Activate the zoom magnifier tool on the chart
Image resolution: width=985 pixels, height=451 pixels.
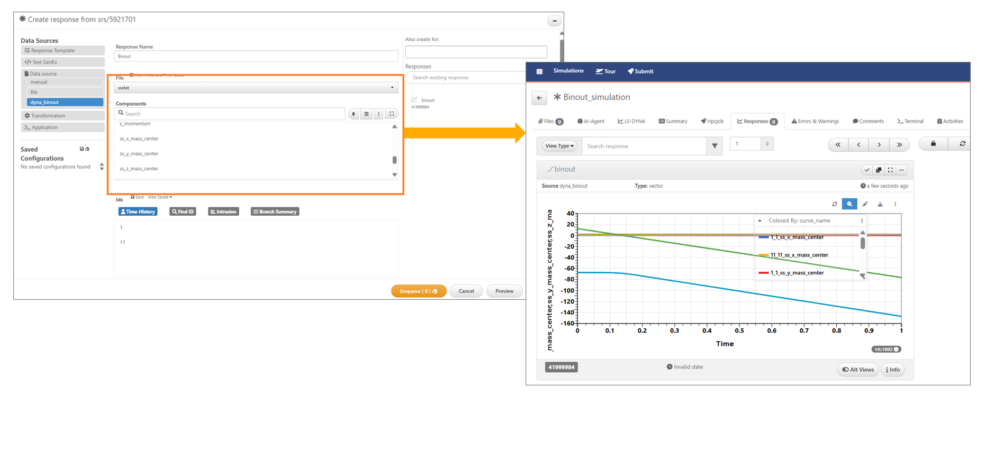tap(849, 204)
